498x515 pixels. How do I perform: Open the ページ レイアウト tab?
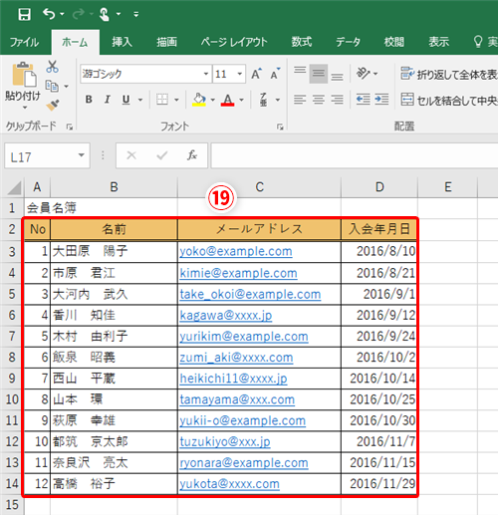(x=234, y=42)
